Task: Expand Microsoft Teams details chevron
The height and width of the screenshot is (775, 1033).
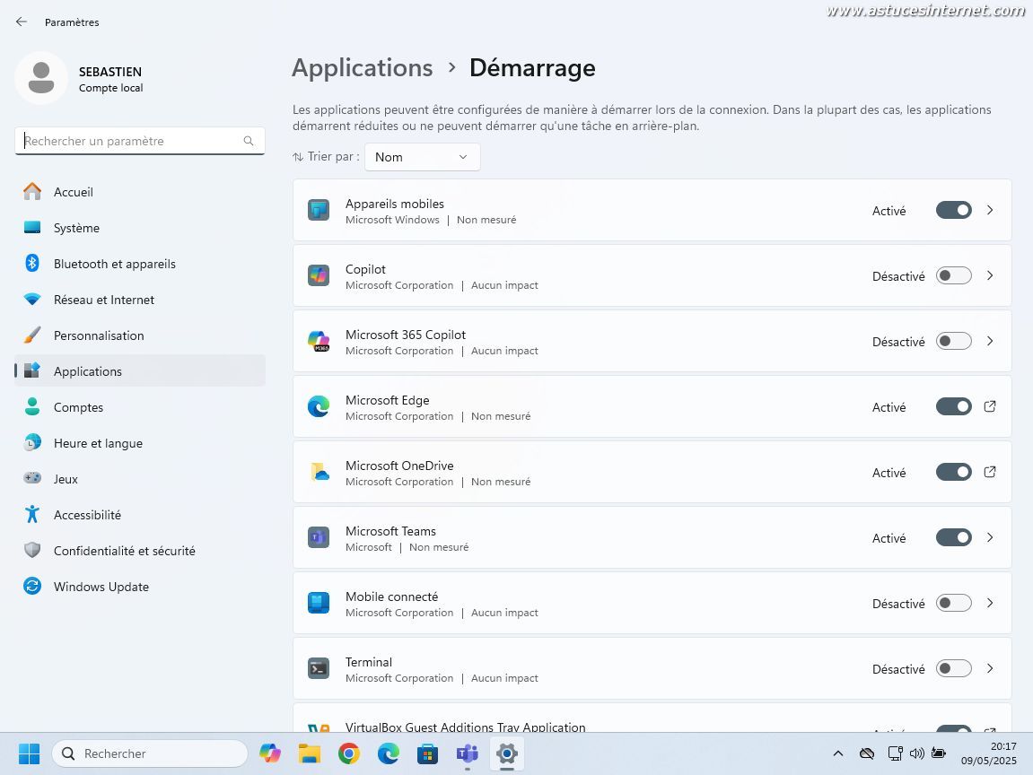Action: click(990, 538)
